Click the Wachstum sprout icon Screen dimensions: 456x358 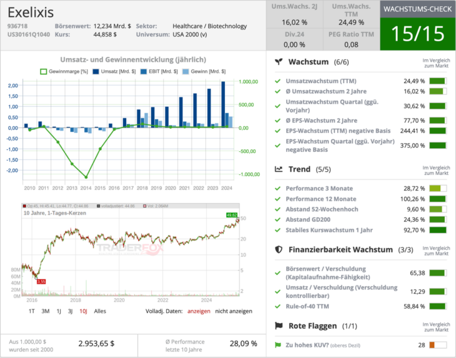click(279, 62)
